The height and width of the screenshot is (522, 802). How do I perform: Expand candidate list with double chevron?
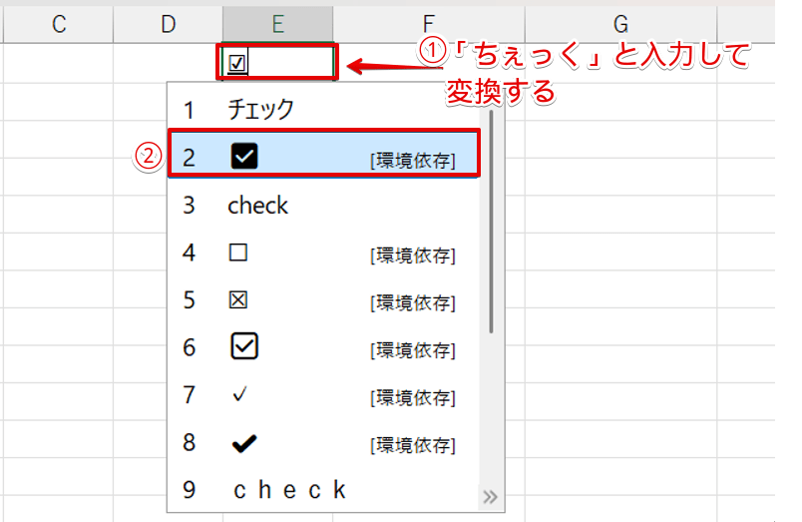[490, 497]
